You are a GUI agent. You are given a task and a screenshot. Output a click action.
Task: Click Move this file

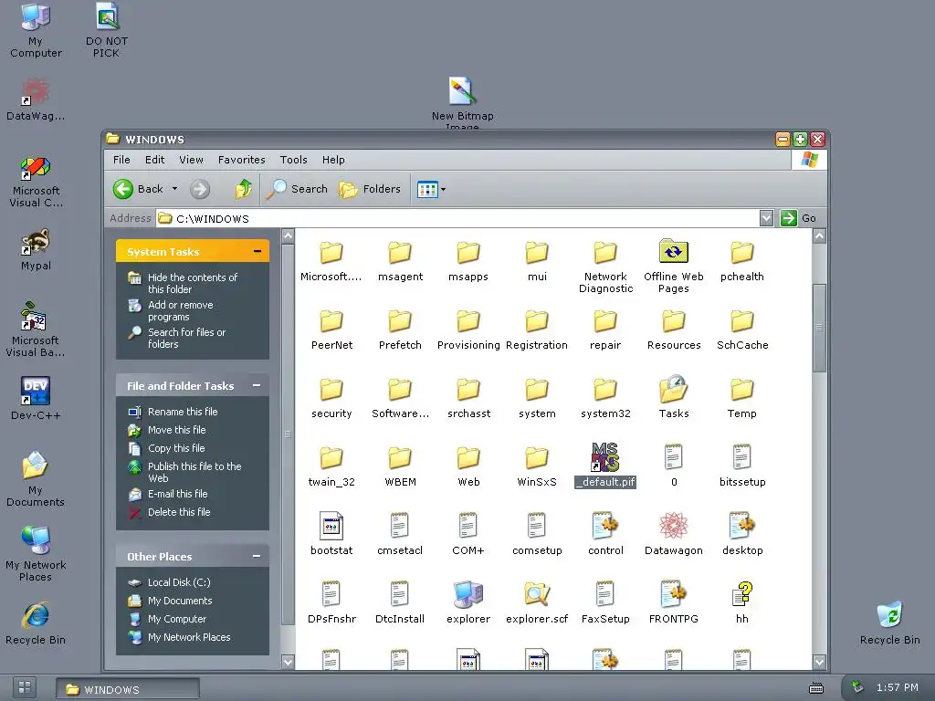tap(176, 430)
